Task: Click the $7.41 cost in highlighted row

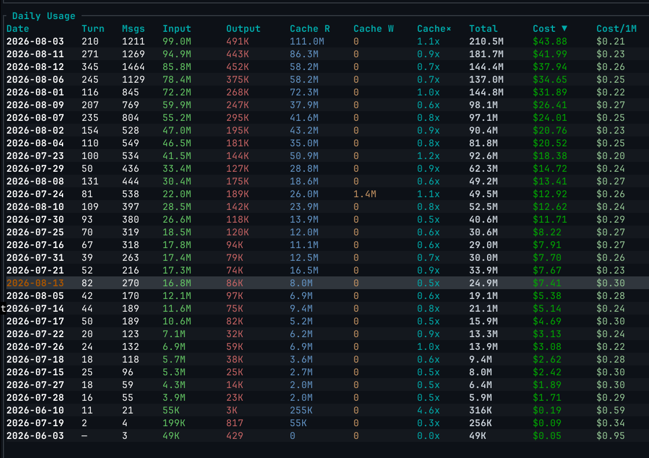Action: [x=547, y=283]
